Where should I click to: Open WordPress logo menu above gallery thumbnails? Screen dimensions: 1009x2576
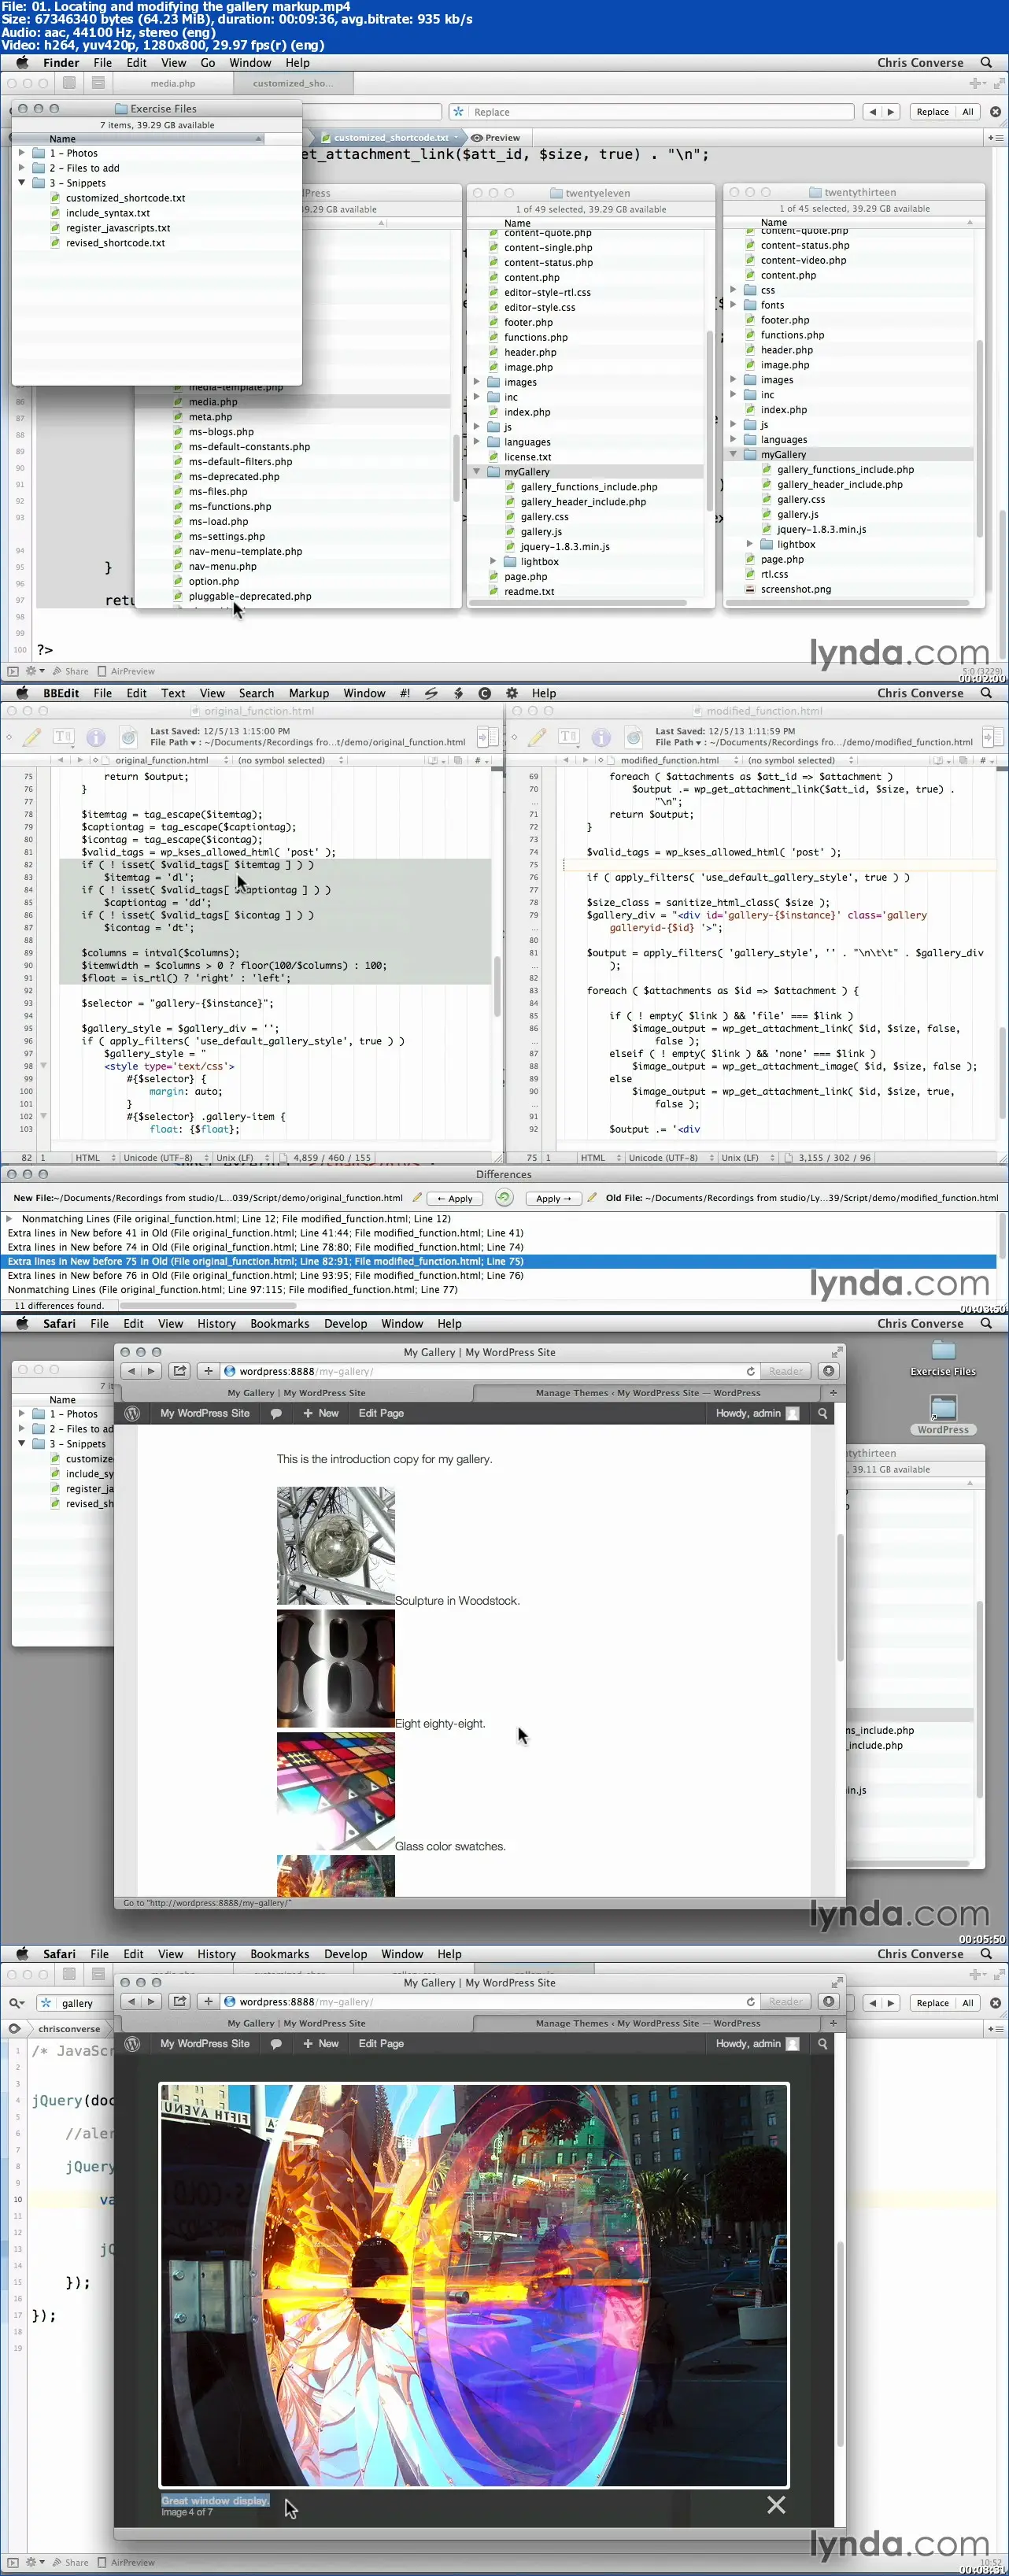[132, 1413]
